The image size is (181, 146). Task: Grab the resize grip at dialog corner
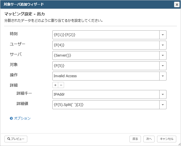click(179, 144)
